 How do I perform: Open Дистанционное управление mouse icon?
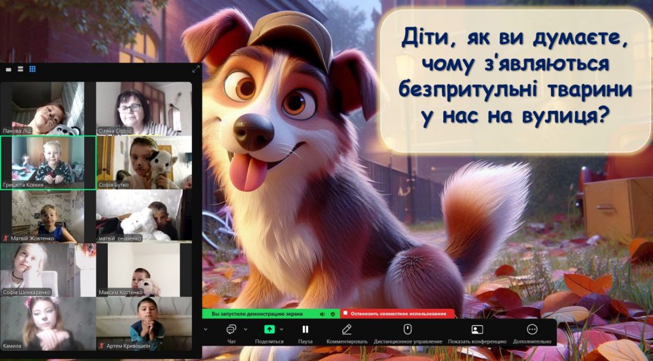pos(408,329)
